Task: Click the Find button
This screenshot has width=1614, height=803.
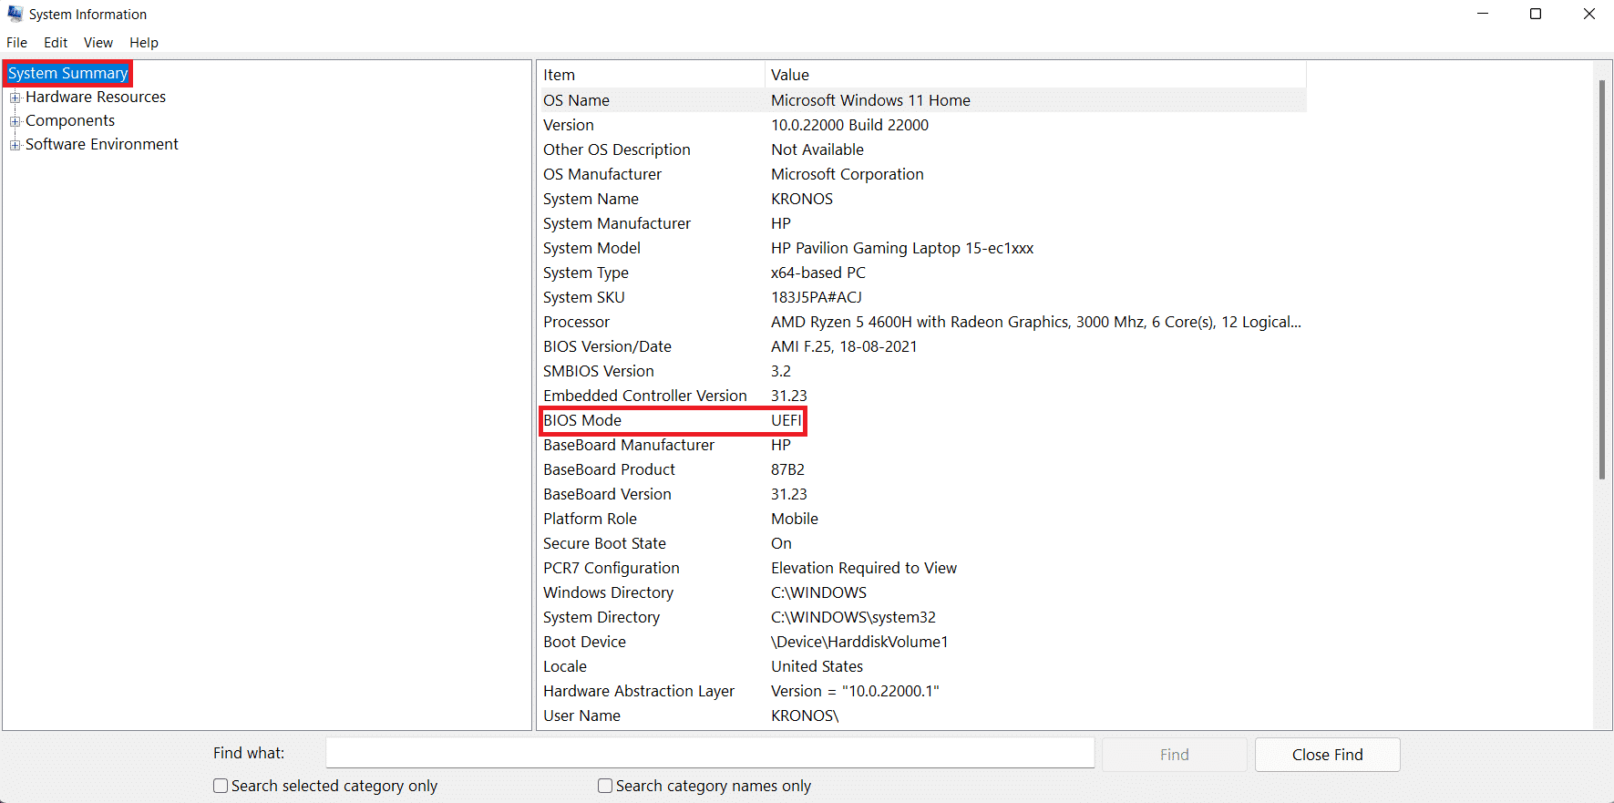Action: click(1174, 755)
